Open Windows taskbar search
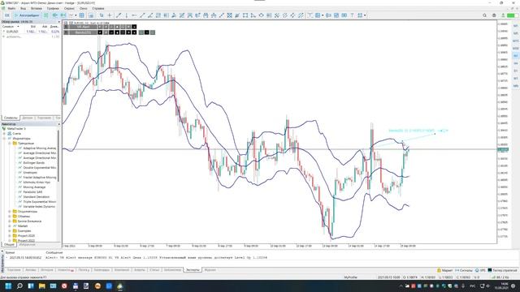 pos(19,286)
